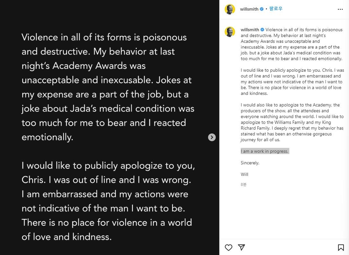
Task: Click the 8분 post timestamp
Action: click(x=243, y=184)
